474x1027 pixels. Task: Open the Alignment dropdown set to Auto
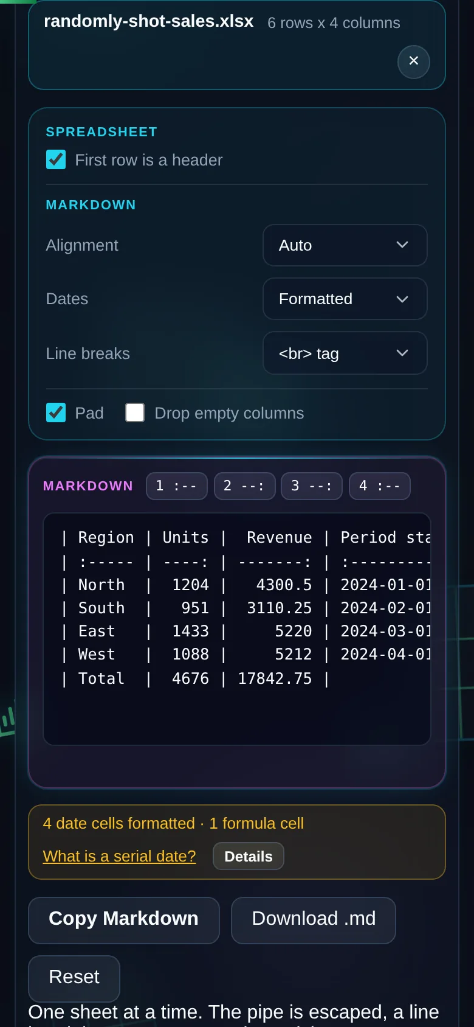pos(345,245)
